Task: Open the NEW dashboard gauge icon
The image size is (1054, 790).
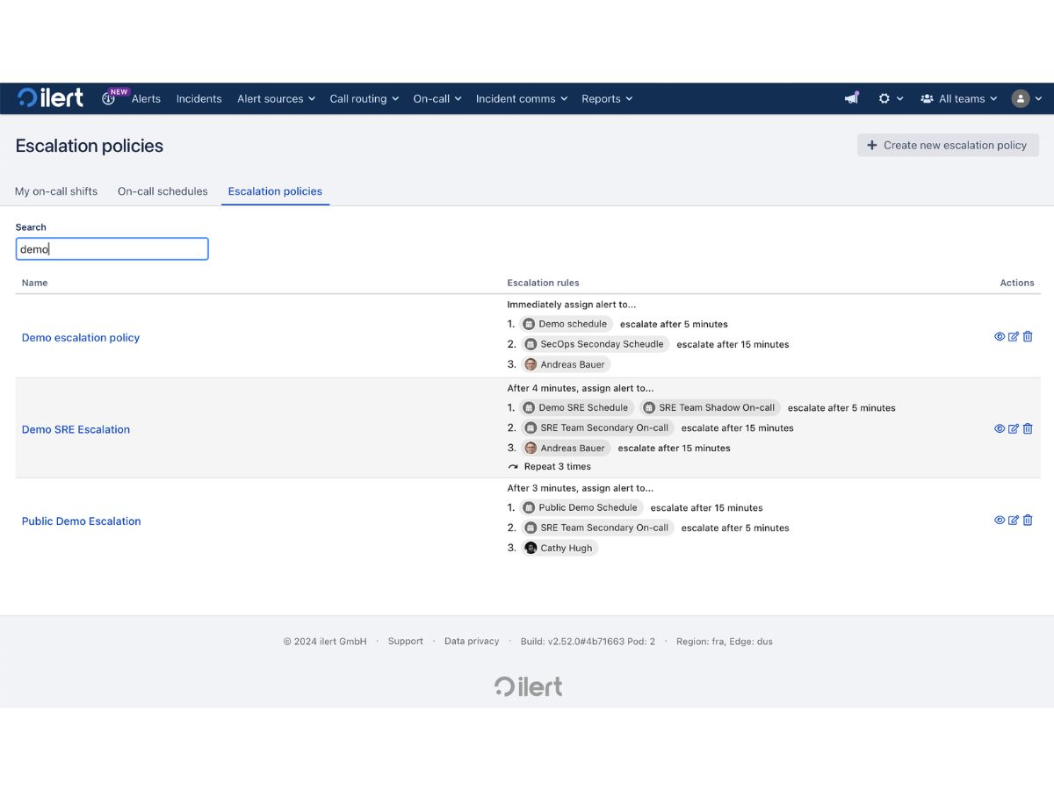Action: (x=109, y=98)
